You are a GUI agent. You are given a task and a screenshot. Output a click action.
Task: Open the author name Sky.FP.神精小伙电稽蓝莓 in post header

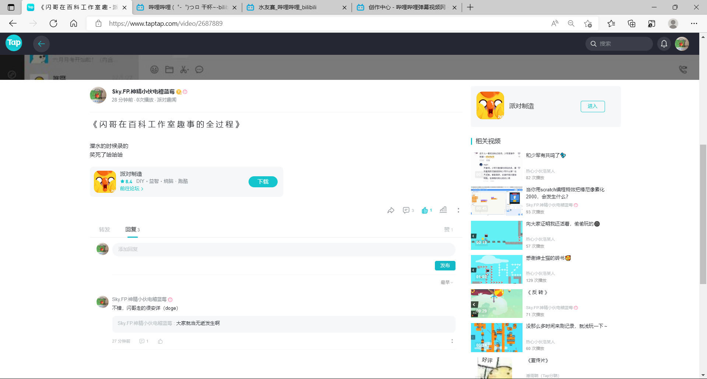pyautogui.click(x=143, y=92)
